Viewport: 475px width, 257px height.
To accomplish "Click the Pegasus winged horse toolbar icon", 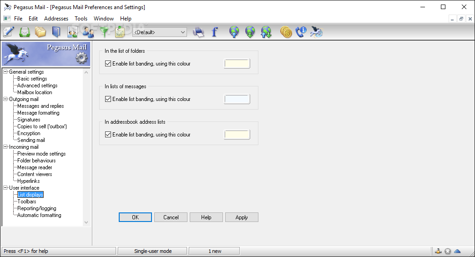I will (x=317, y=32).
